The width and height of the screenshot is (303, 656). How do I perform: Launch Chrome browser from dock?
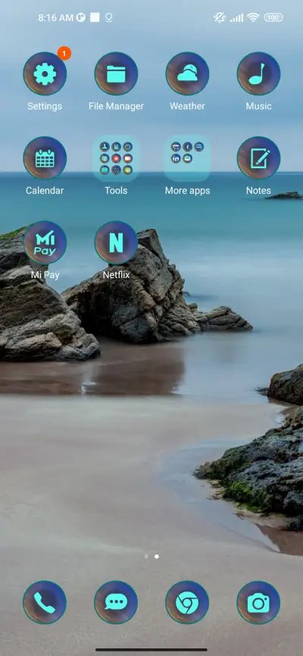[187, 602]
